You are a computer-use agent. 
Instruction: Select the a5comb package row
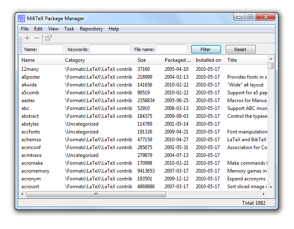click(143, 93)
